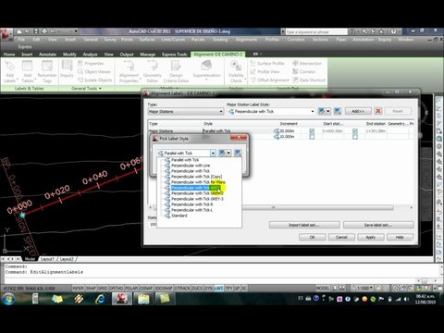Click the Offset Alignment tool
The width and height of the screenshot is (444, 333).
point(270,80)
